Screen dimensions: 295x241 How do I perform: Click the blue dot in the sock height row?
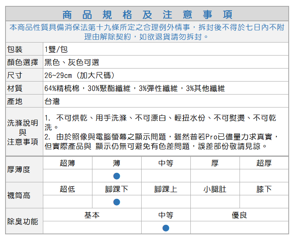point(117,202)
